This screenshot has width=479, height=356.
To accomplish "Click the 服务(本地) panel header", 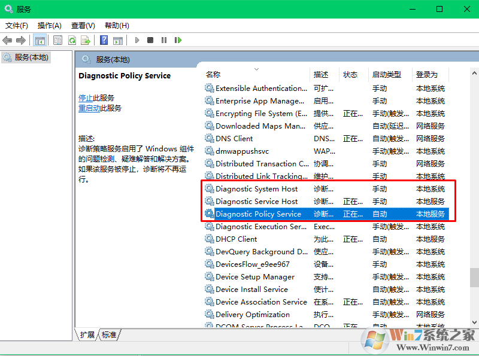I will click(x=113, y=60).
